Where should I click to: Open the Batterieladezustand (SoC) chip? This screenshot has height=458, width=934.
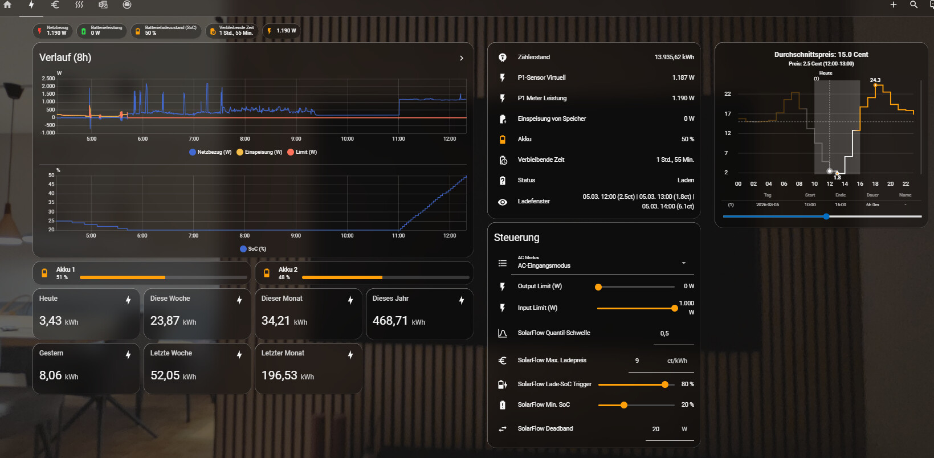166,31
